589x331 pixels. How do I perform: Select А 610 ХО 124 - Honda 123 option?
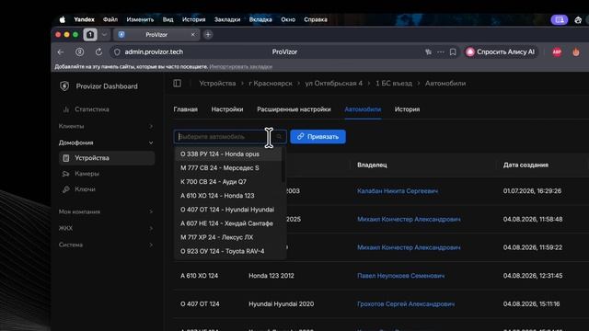pos(228,196)
